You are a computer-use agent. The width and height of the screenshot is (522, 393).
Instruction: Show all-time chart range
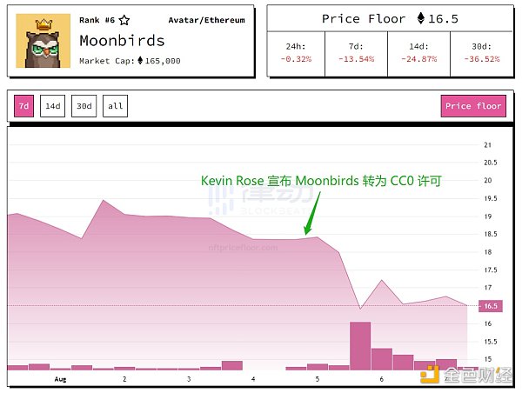(x=115, y=106)
